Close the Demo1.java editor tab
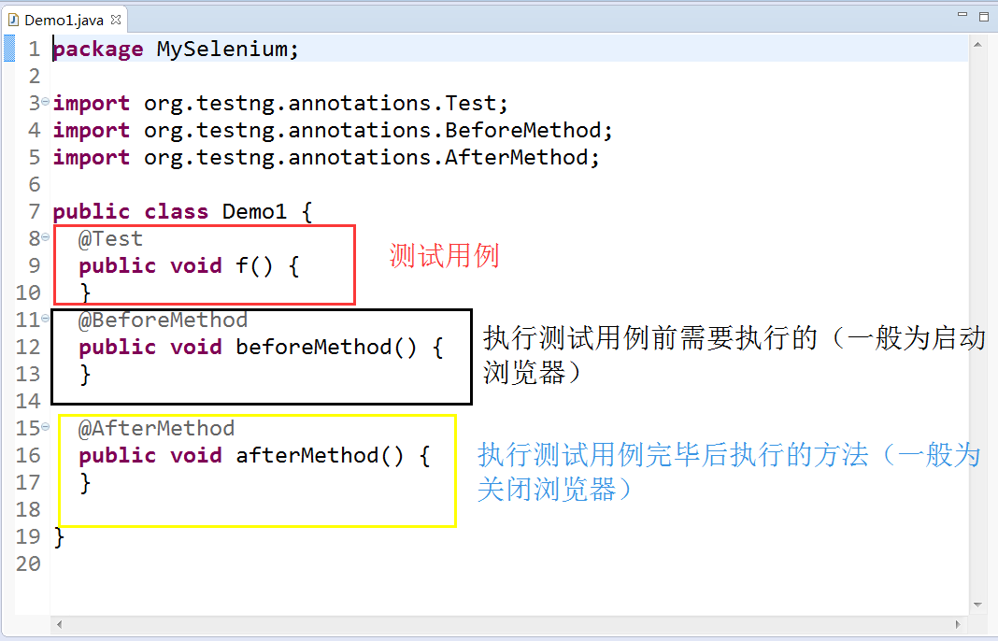 click(x=115, y=20)
